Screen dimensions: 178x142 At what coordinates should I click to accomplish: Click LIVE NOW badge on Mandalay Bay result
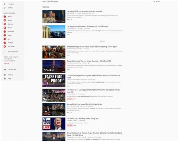pos(70,99)
